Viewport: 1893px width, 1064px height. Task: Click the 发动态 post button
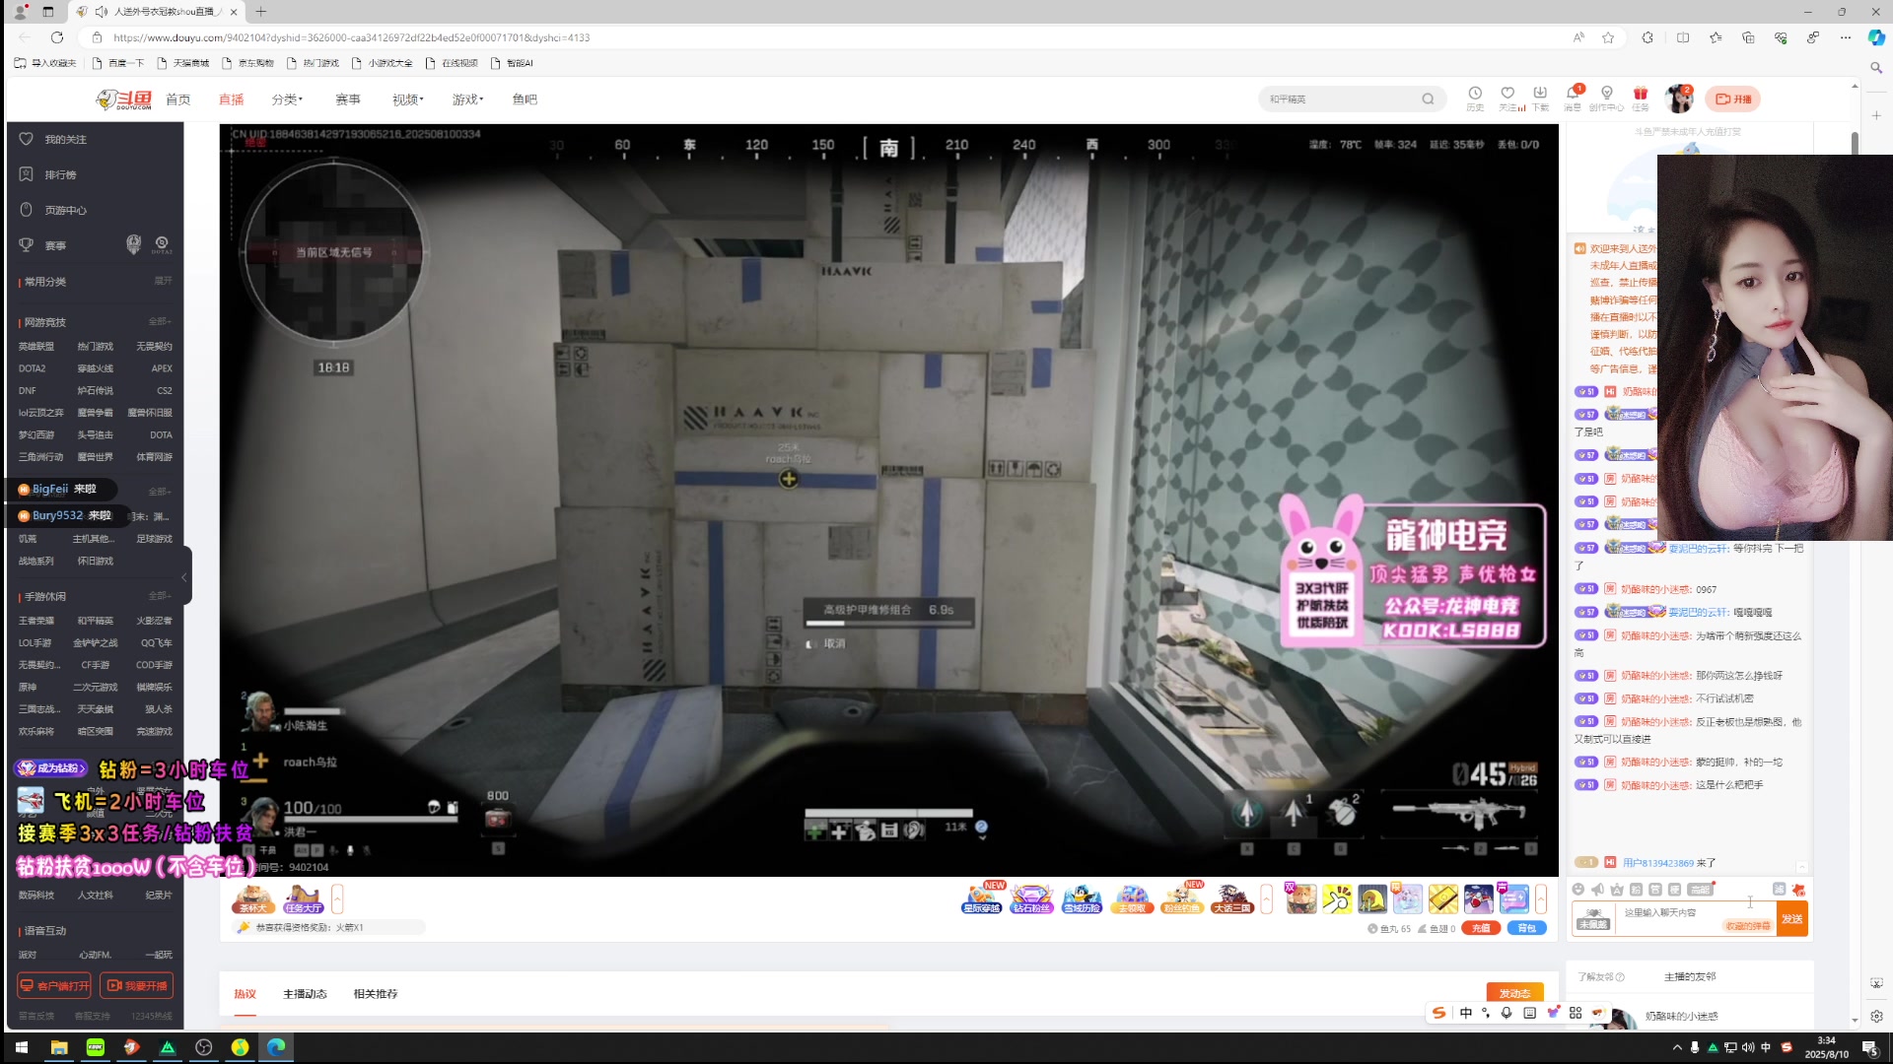(x=1515, y=993)
